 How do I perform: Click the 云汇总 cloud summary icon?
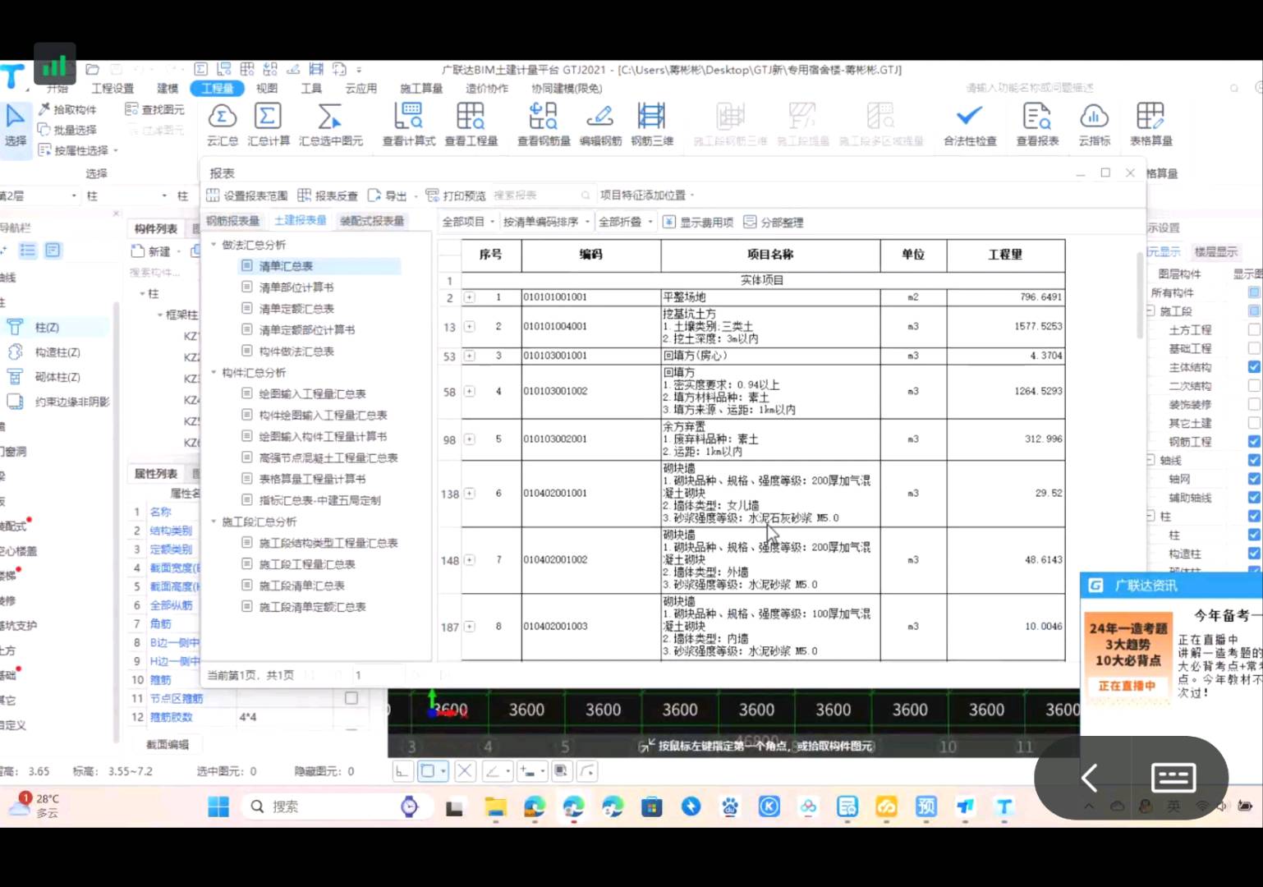[x=223, y=125]
